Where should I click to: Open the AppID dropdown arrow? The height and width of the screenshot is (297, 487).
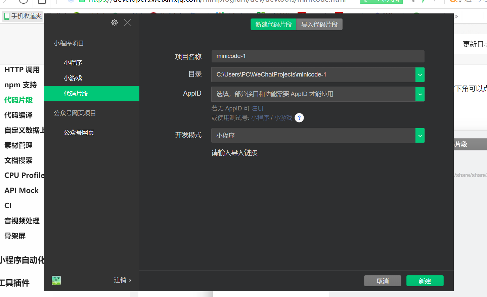pyautogui.click(x=420, y=94)
